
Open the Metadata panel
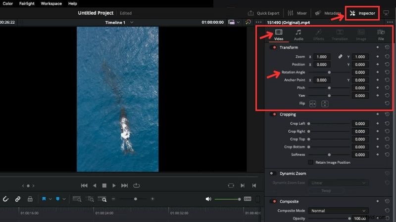tap(328, 13)
